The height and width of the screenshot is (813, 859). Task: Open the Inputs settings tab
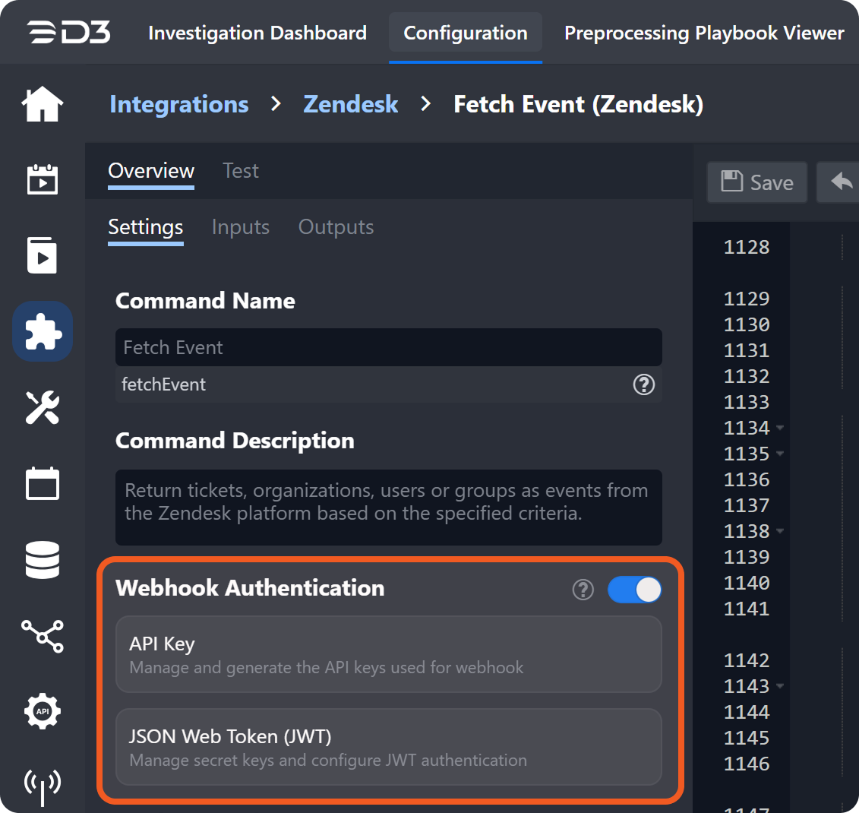pos(240,227)
